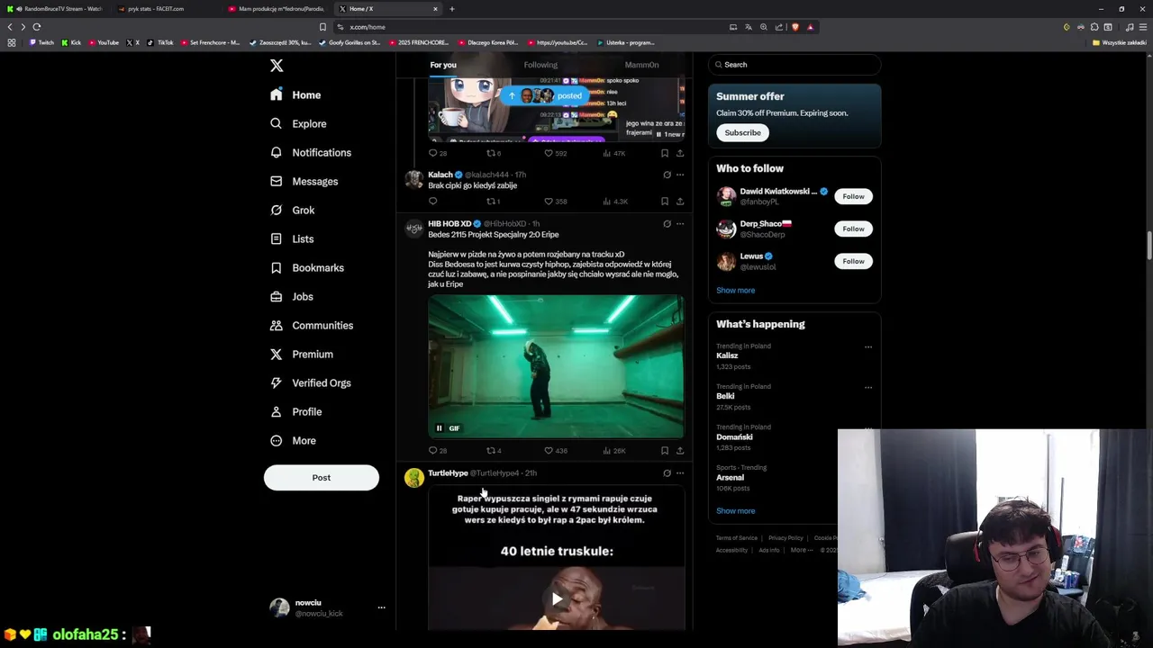The height and width of the screenshot is (648, 1153).
Task: Bookmark the HIB HOB XD post
Action: pos(665,451)
